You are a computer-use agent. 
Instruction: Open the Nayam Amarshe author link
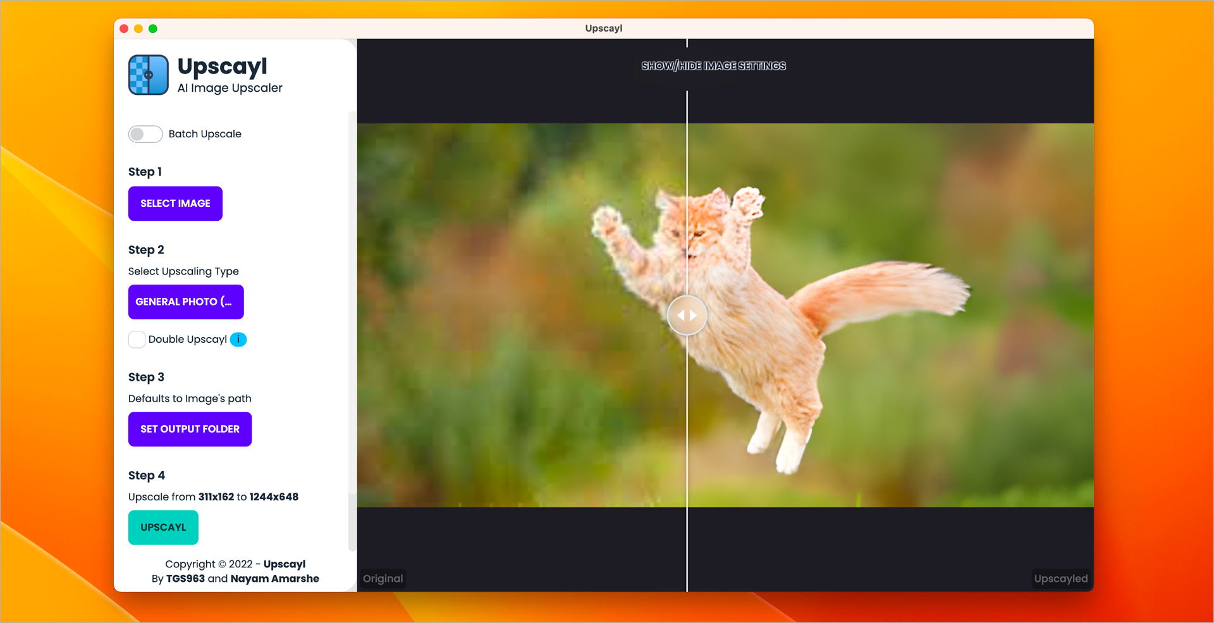(x=274, y=579)
